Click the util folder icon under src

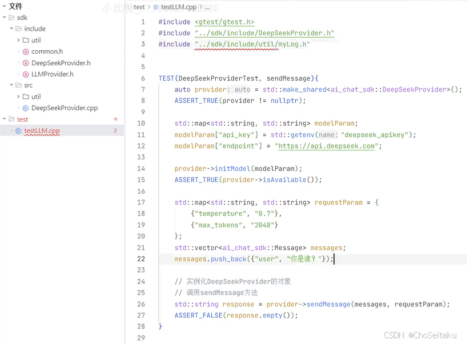[26, 97]
